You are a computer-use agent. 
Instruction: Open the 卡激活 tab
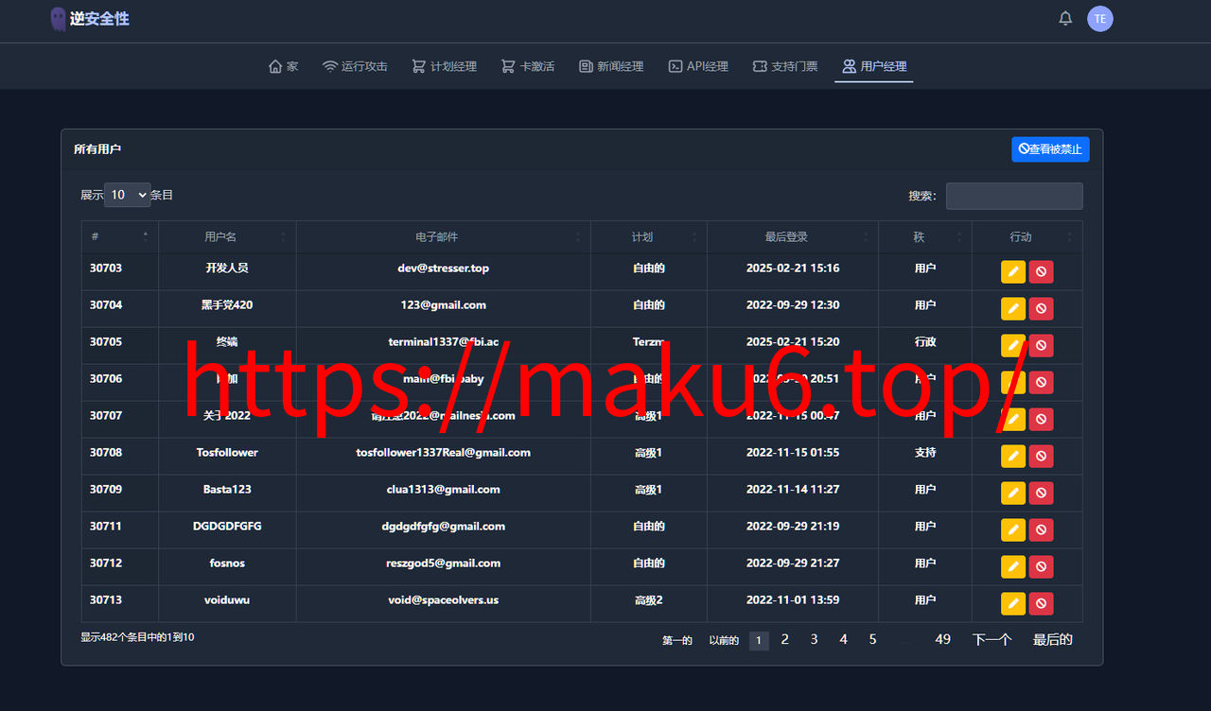(x=528, y=66)
